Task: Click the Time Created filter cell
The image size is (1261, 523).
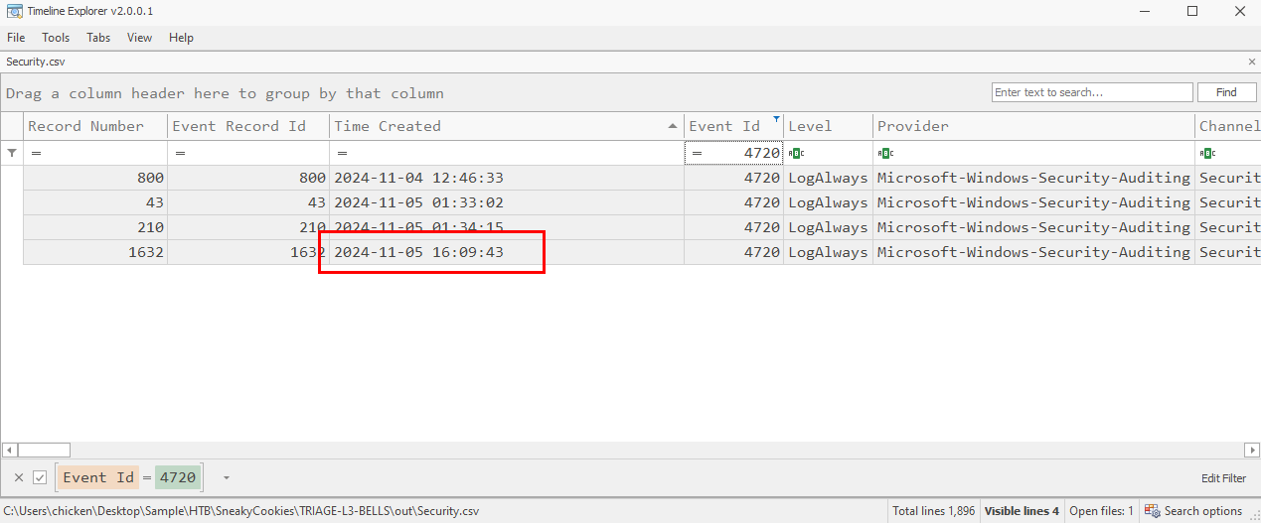Action: (507, 153)
